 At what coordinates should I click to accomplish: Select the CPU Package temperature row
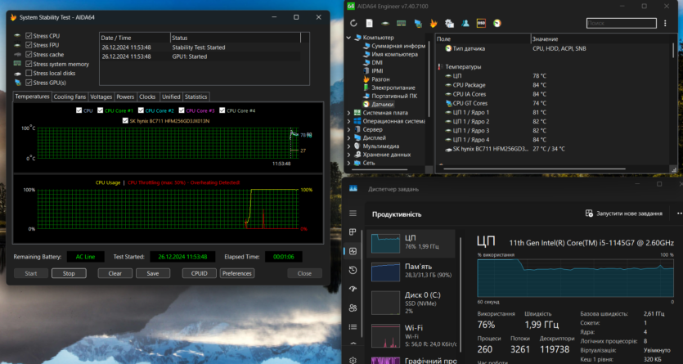click(553, 85)
